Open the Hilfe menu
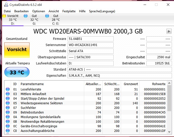174x137 pixels. (x=82, y=11)
